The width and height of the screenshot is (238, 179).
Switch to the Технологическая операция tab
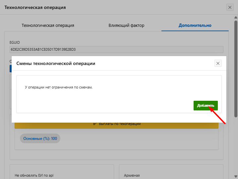pyautogui.click(x=48, y=26)
